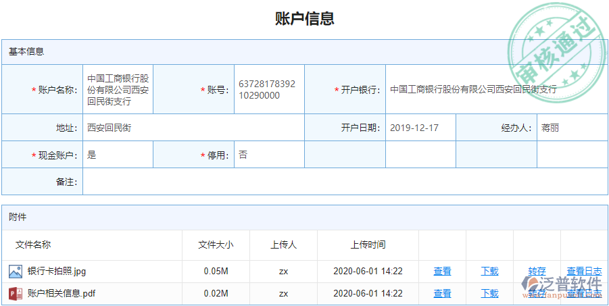Click uploader zx for 银行卡拍照.jpg
609x306 pixels.
(x=283, y=271)
